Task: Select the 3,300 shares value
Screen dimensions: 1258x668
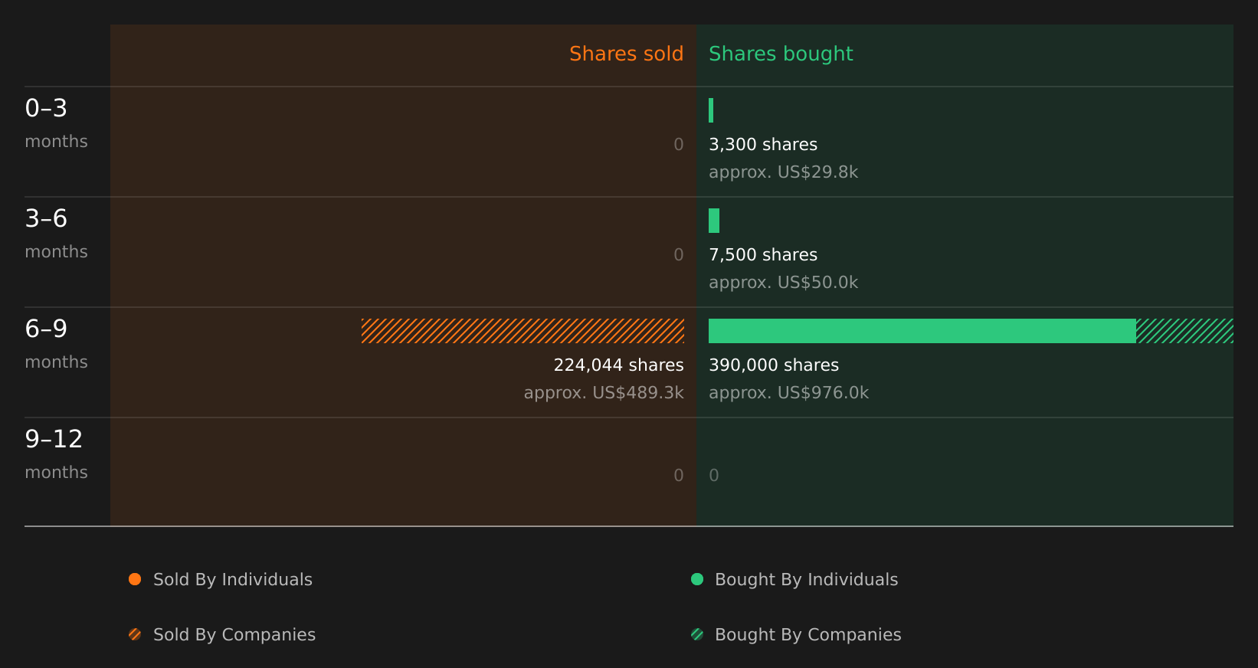Action: 763,144
